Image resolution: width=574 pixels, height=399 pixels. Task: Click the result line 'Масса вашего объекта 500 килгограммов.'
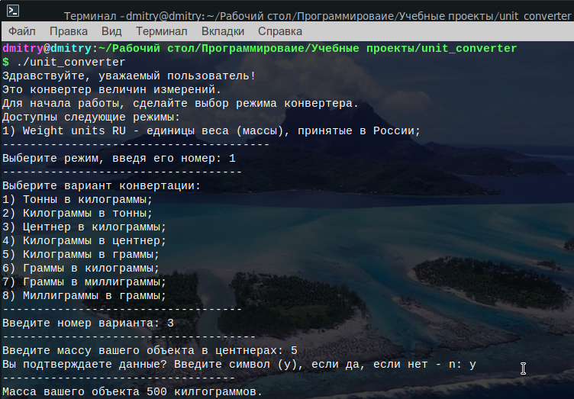[x=133, y=392]
